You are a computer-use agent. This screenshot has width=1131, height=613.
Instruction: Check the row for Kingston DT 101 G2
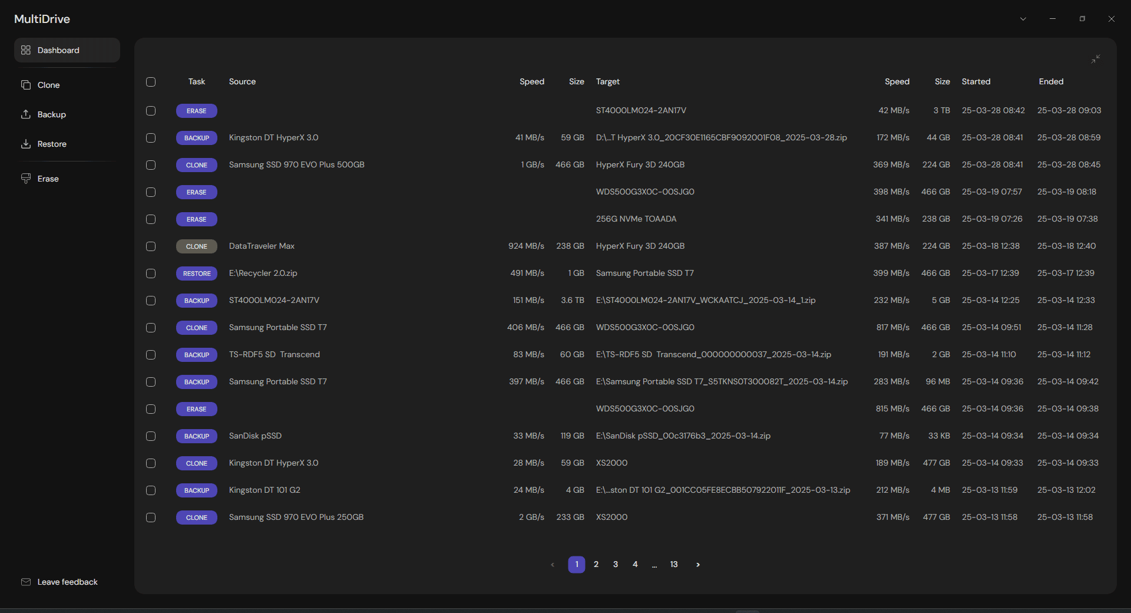coord(151,490)
